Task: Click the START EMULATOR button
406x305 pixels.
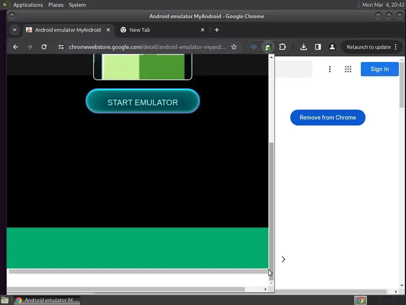Action: 142,101
